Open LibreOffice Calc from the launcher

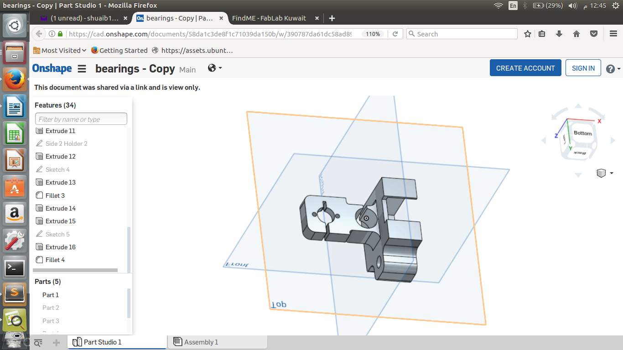[15, 134]
